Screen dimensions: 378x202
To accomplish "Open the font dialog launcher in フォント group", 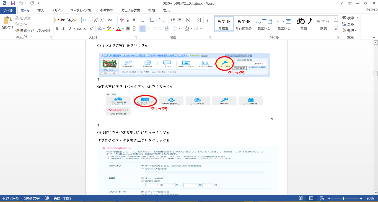I will 136,37.
